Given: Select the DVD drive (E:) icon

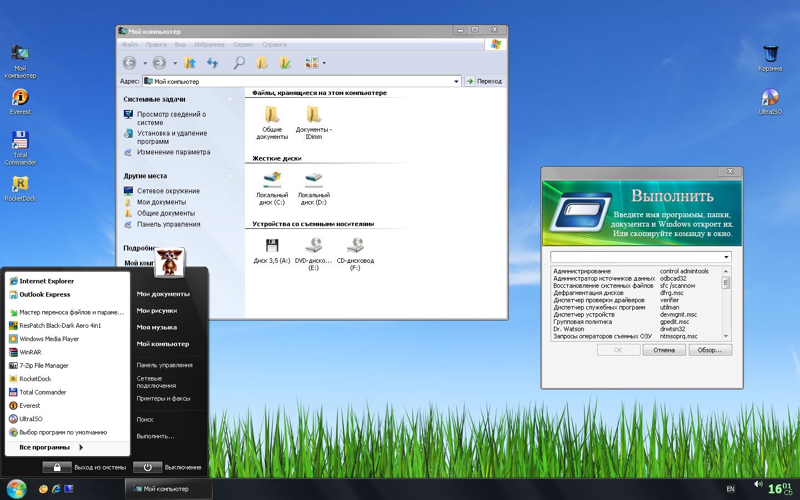Looking at the screenshot, I should click(314, 246).
